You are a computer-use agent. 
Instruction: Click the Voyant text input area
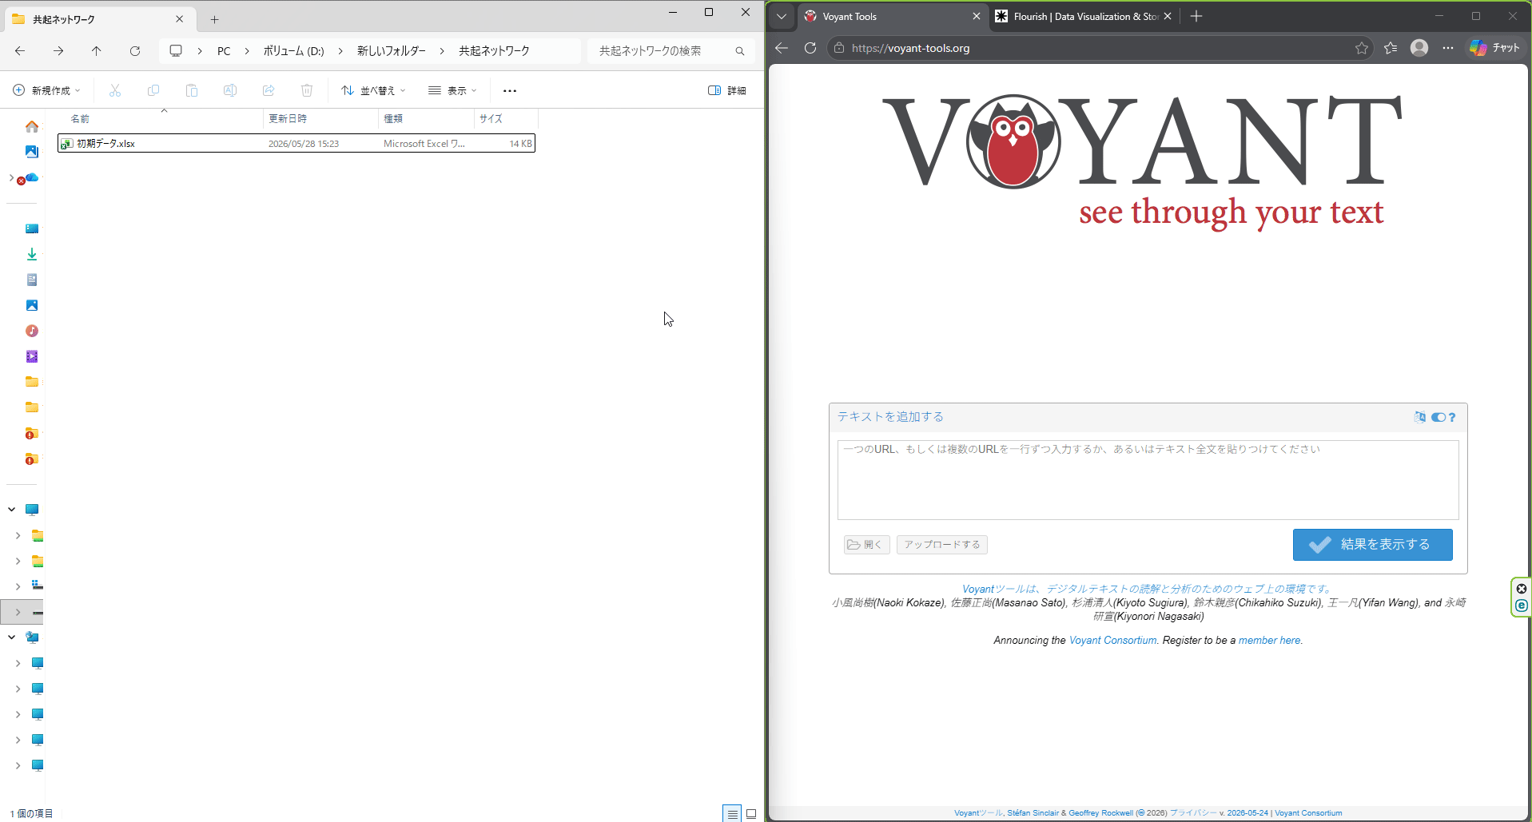(x=1148, y=480)
